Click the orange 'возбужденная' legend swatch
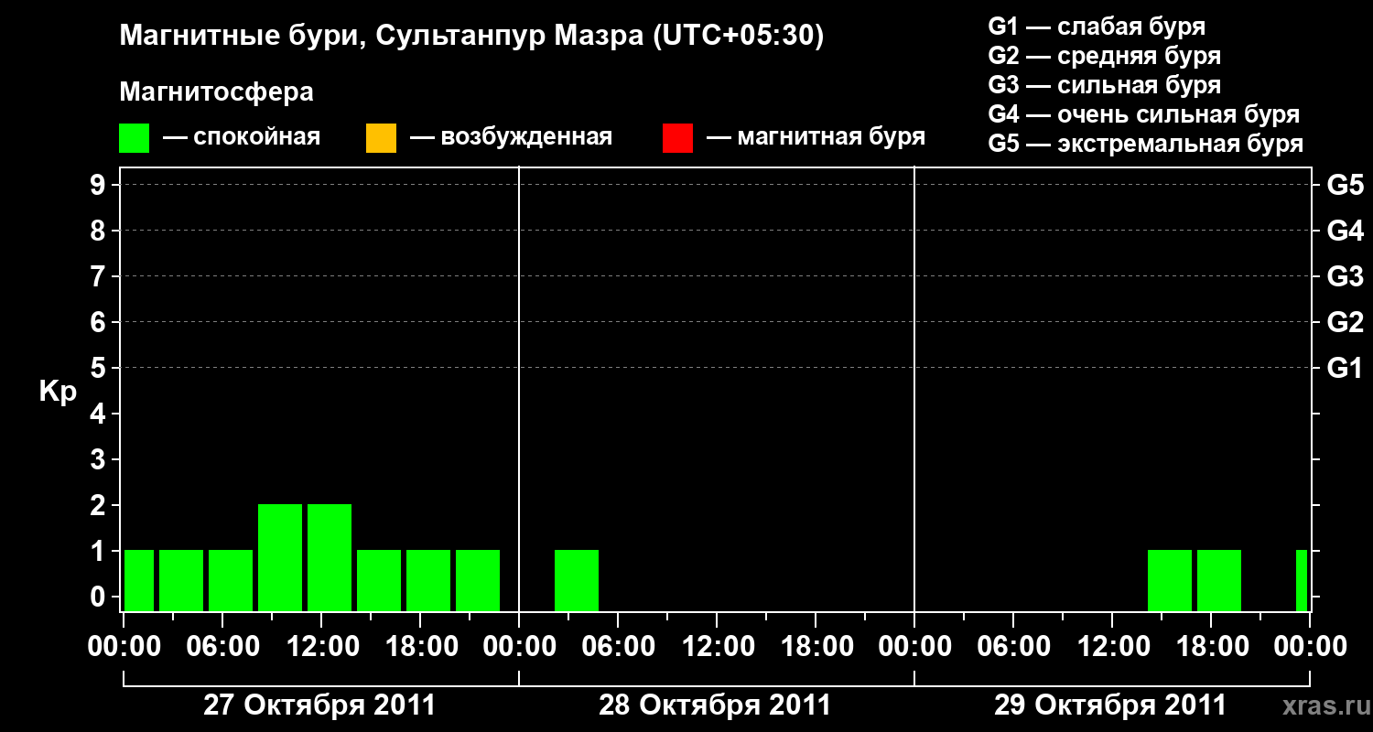This screenshot has height=732, width=1373. (381, 138)
